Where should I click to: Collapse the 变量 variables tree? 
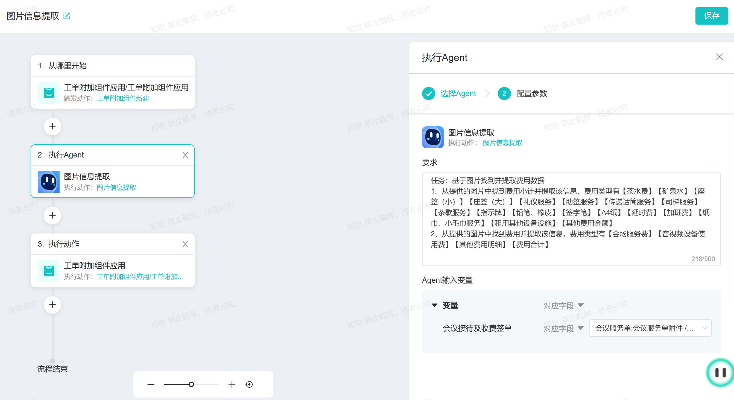435,305
